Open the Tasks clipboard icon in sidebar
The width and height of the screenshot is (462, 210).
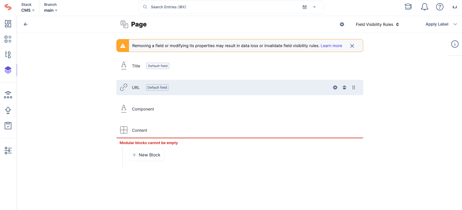(x=8, y=126)
